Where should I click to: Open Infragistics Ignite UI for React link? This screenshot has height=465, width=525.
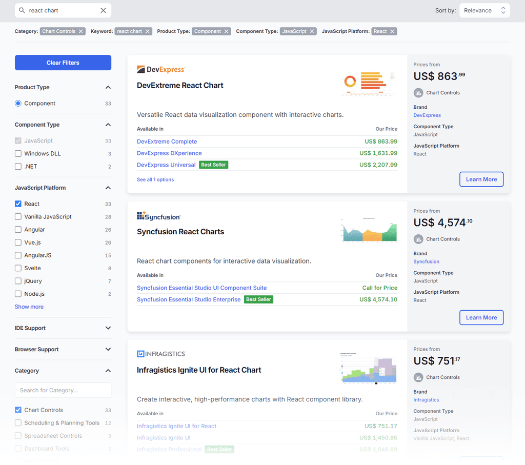(x=176, y=426)
